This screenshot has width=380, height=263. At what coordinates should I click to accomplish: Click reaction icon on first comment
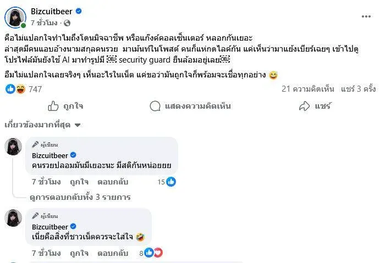[170, 182]
